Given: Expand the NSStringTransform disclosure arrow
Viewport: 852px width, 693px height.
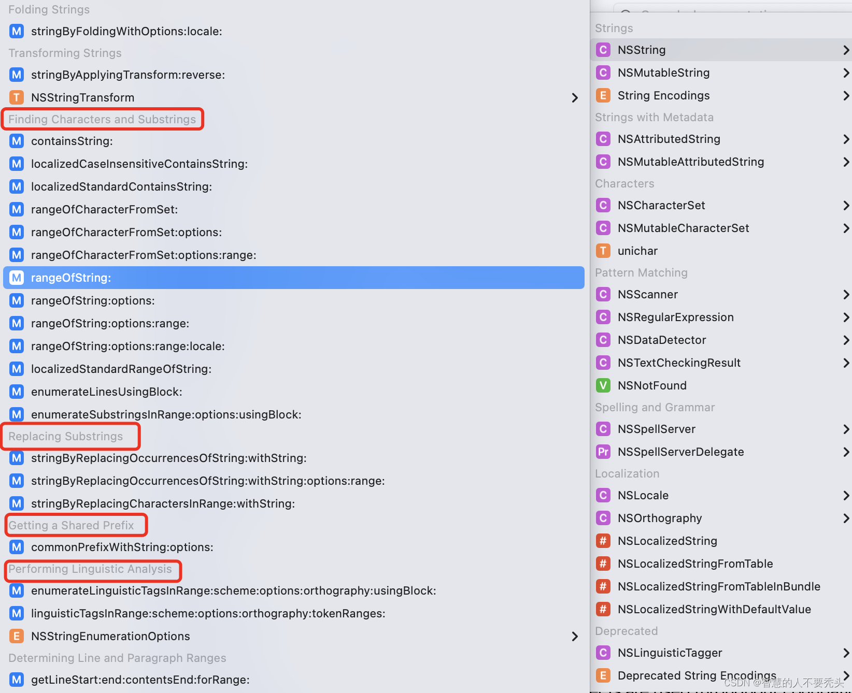Looking at the screenshot, I should tap(575, 97).
